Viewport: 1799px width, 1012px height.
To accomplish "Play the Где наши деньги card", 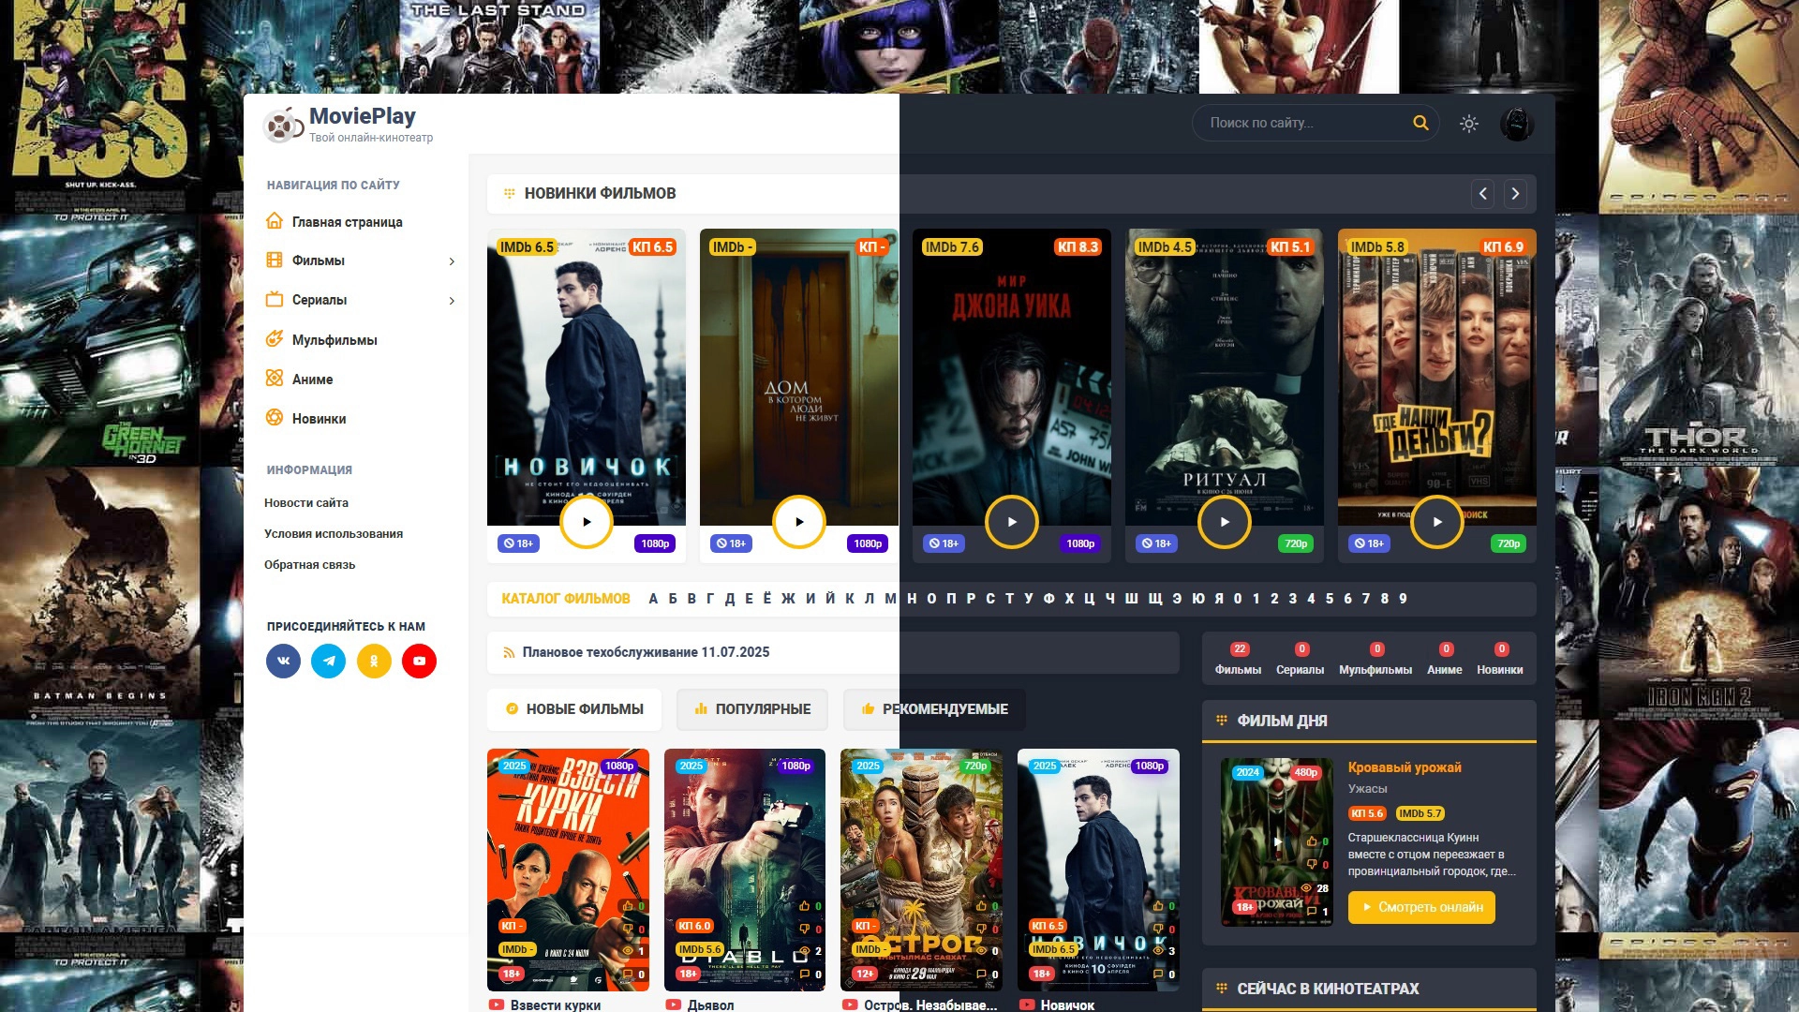I will click(1437, 522).
